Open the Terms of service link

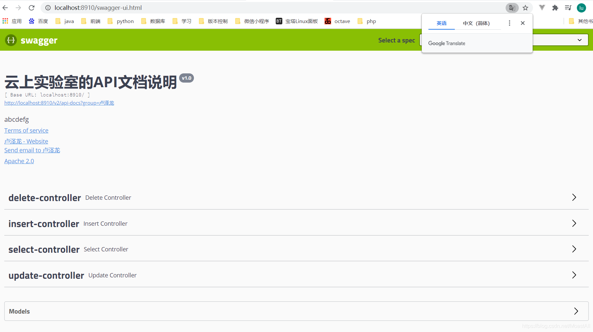[26, 131]
